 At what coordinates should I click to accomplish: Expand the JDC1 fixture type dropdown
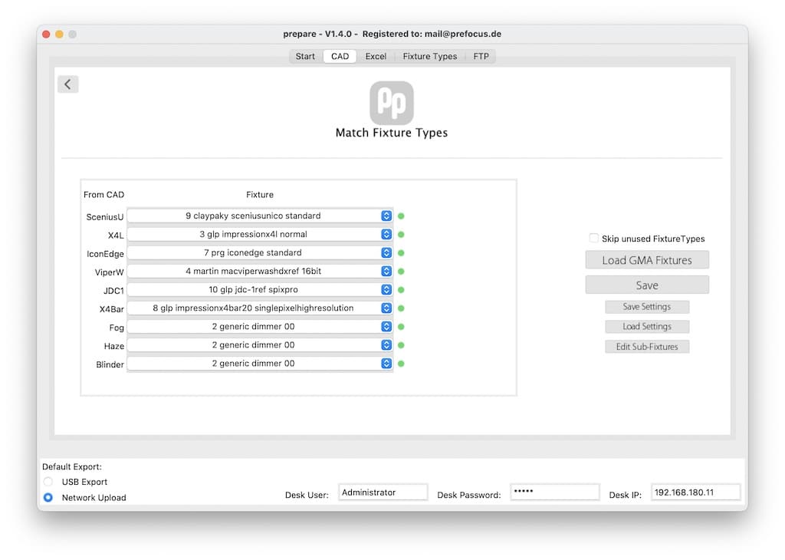[260, 290]
